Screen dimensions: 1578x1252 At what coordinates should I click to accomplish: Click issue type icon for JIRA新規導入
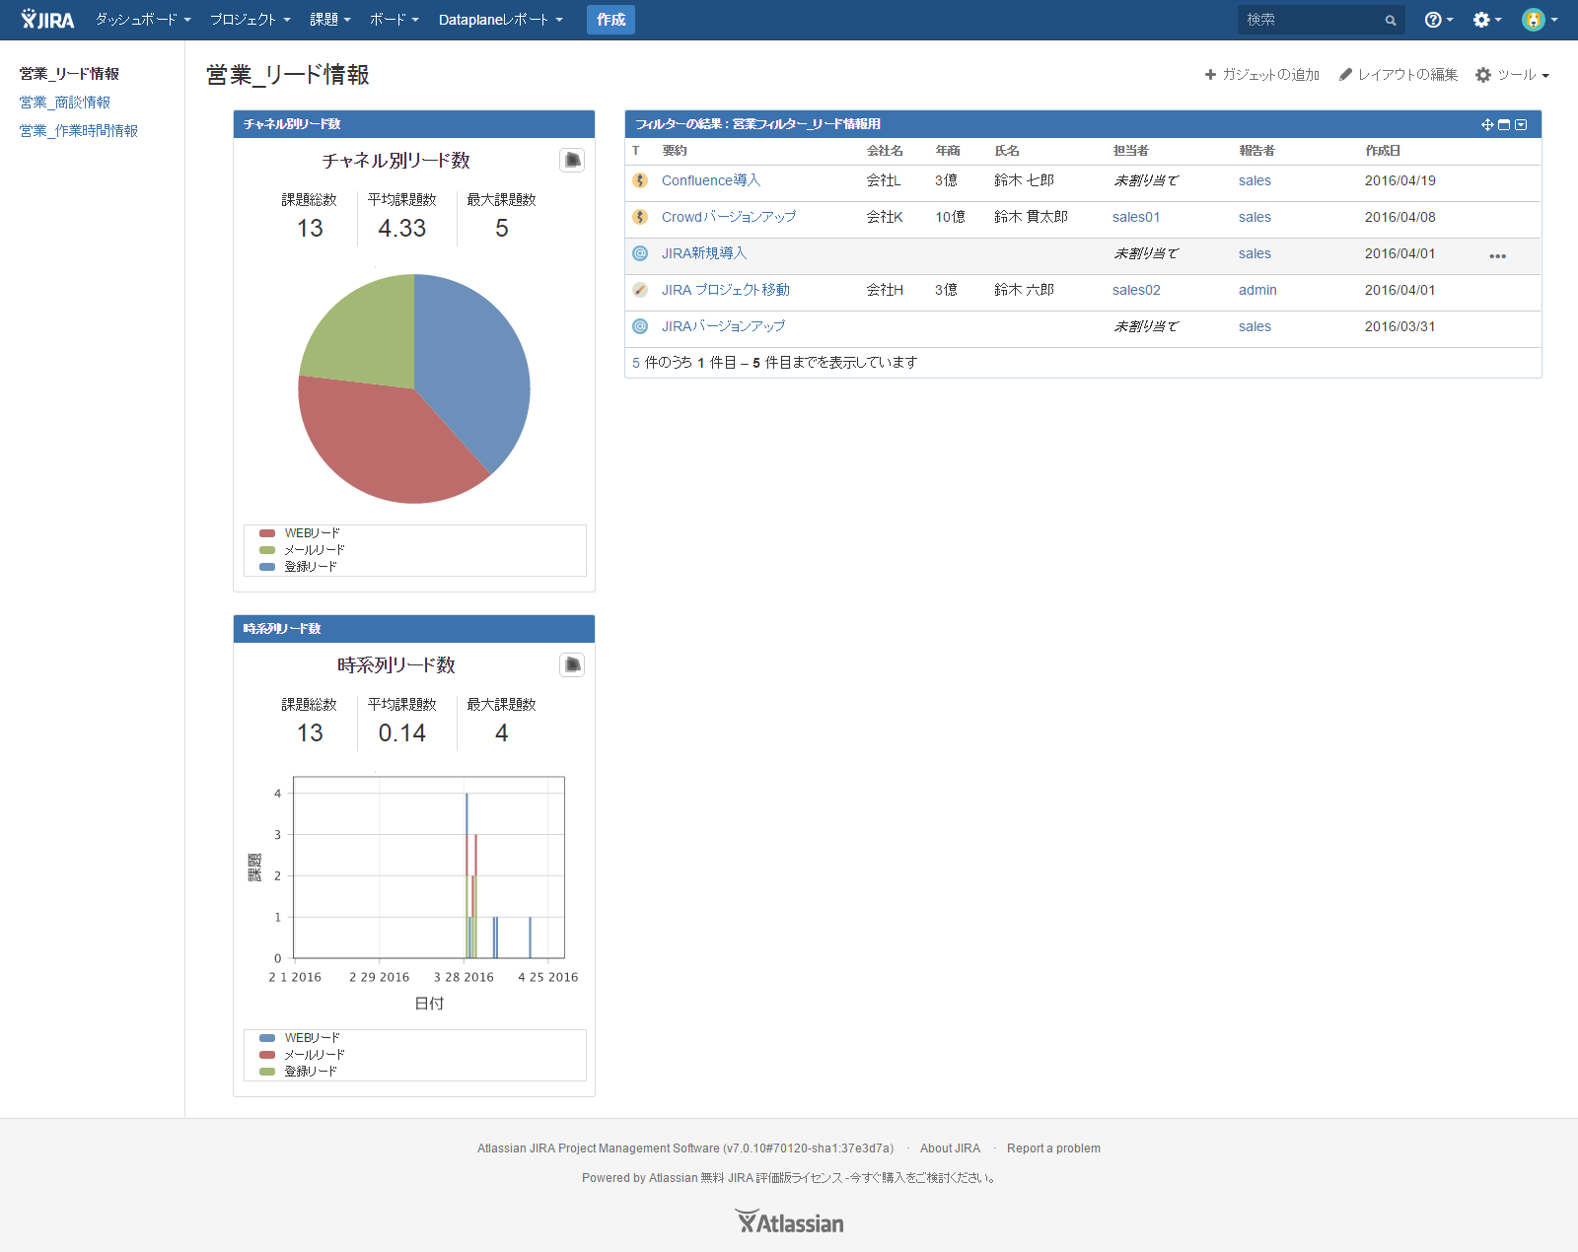click(x=640, y=253)
